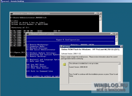Click '13) Exit to Command Line' line
The width and height of the screenshot is (132, 96).
40,71
